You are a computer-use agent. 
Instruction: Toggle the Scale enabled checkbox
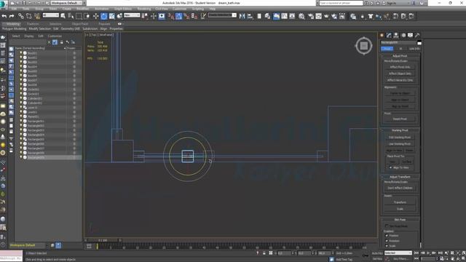coord(387,246)
